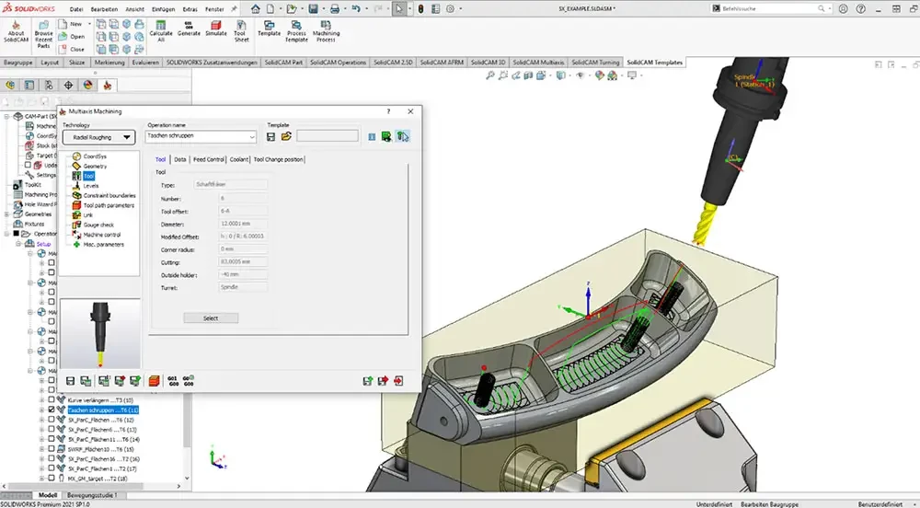
Task: Run the Generate command
Action: (189, 29)
